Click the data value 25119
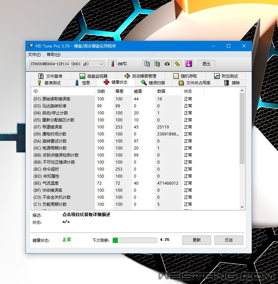 pos(163,127)
